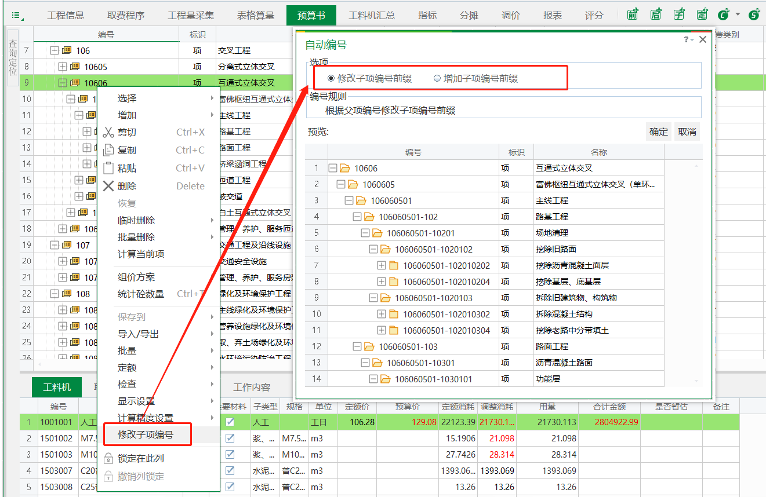The width and height of the screenshot is (766, 497).
Task: Choose 计算当前项 in context menu
Action: tap(141, 254)
